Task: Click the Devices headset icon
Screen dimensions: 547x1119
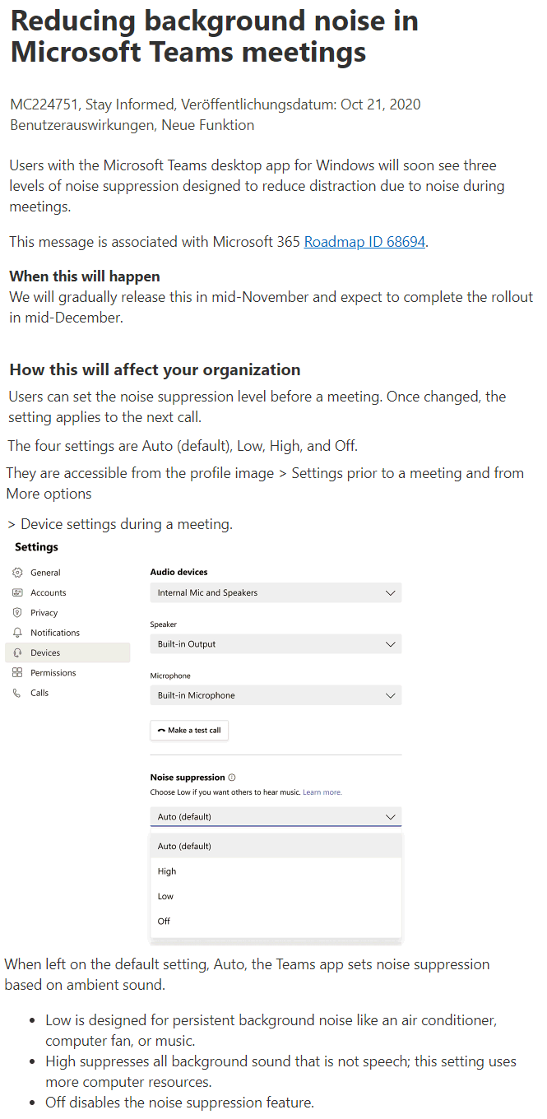Action: [17, 652]
